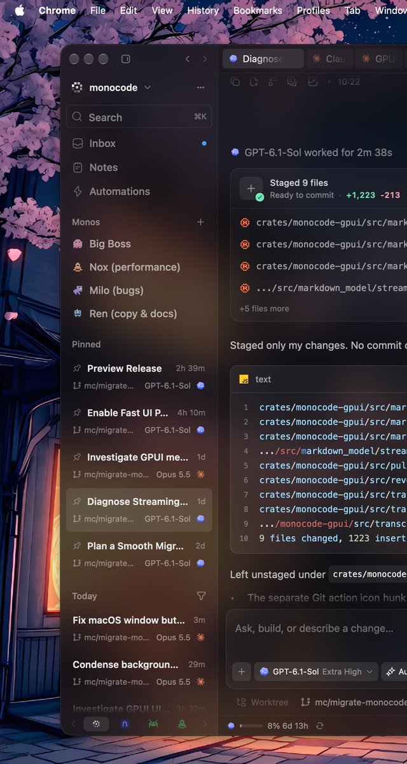
Task: Toggle the Worktree option
Action: [x=263, y=702]
